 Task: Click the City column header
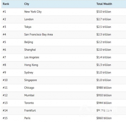pos(27,4)
